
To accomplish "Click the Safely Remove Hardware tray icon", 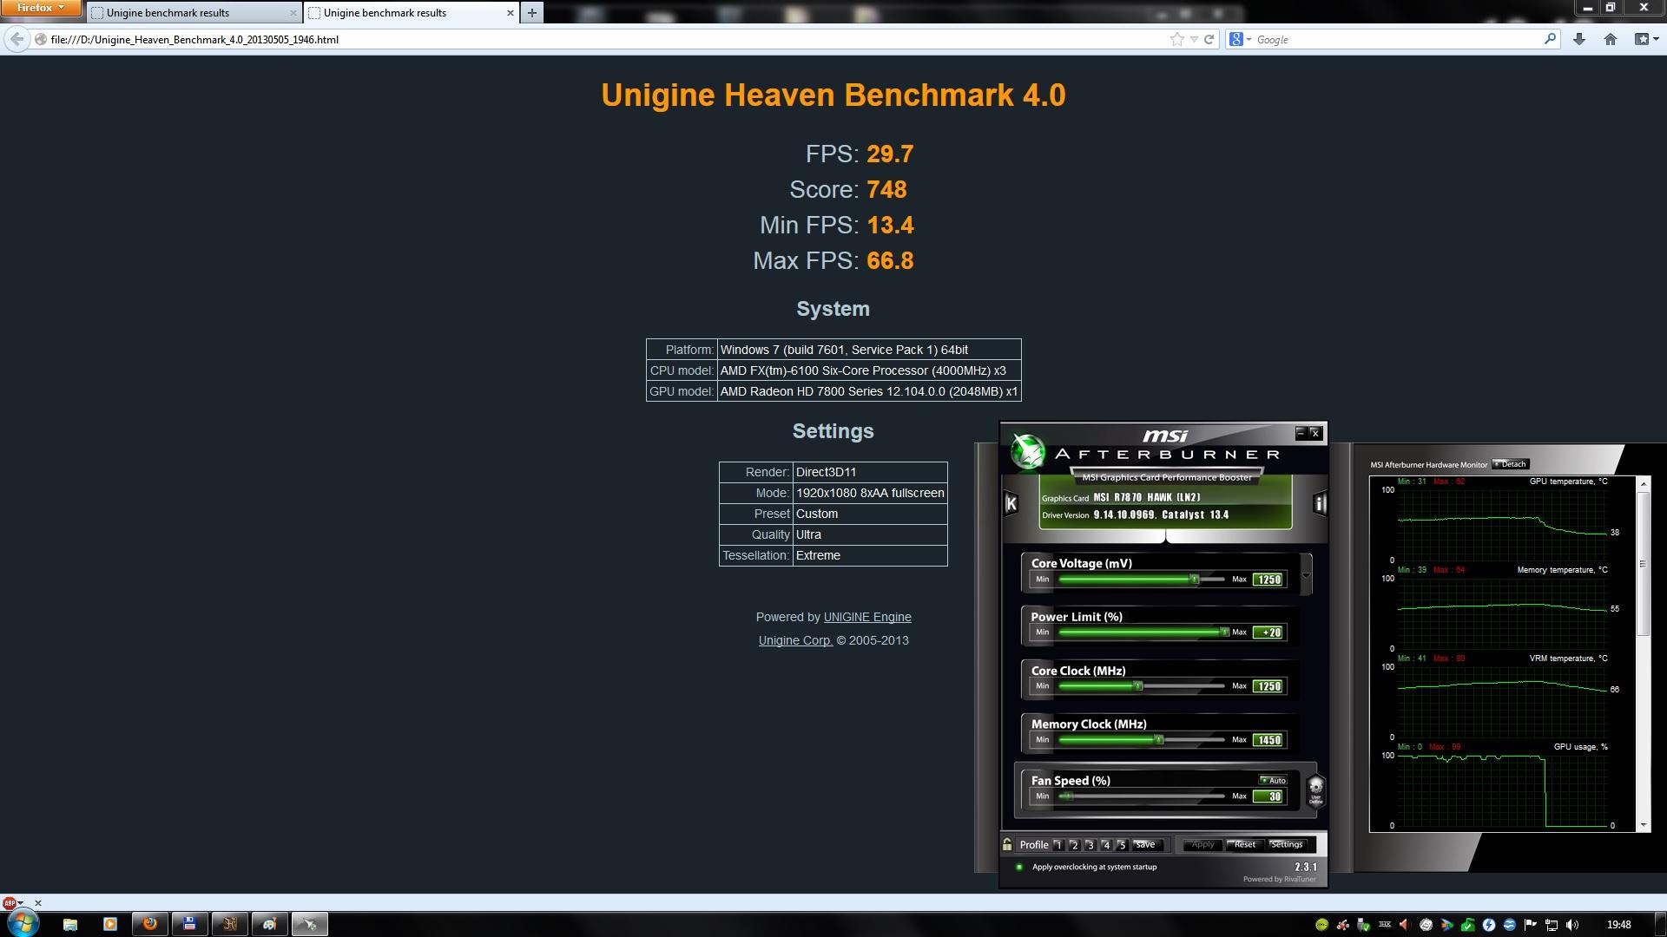I will point(1363,925).
